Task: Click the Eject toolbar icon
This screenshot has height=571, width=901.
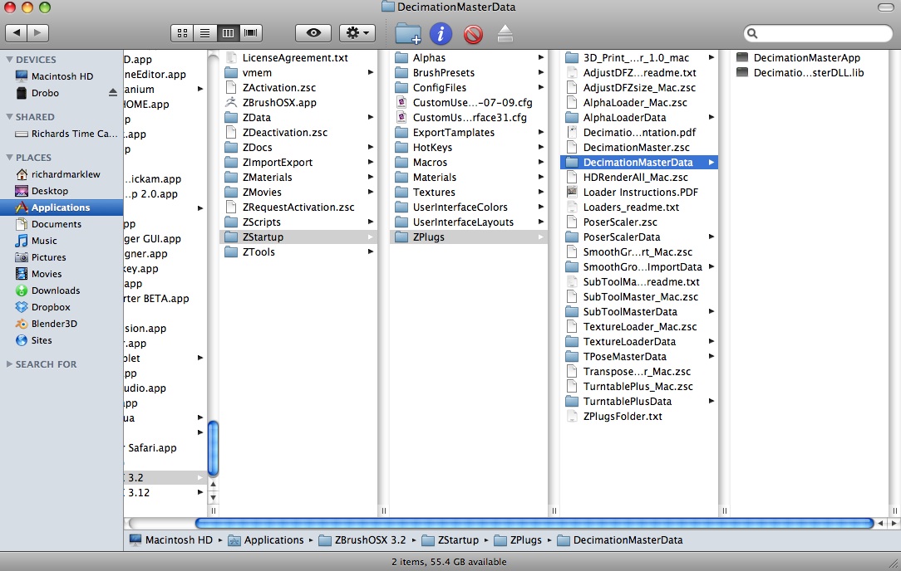Action: [505, 34]
